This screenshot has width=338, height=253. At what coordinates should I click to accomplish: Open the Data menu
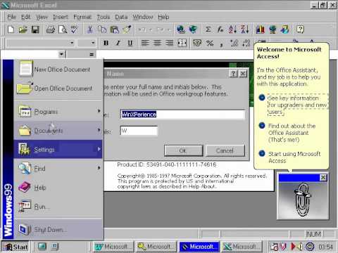(x=121, y=17)
